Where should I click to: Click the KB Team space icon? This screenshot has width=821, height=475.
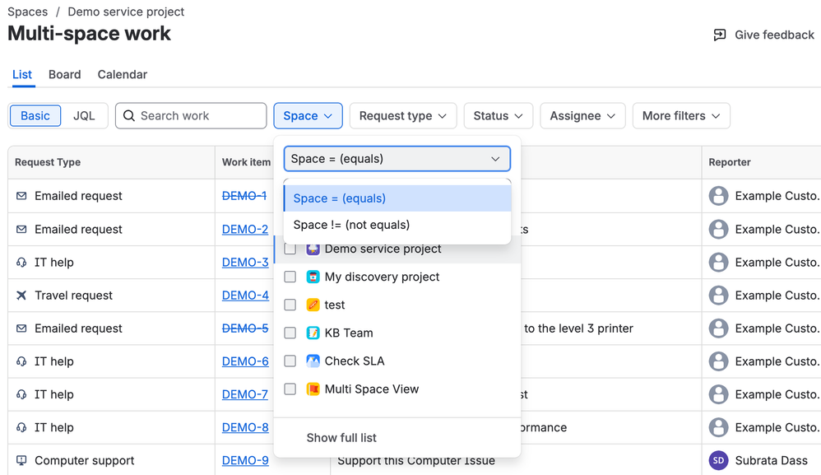click(313, 333)
